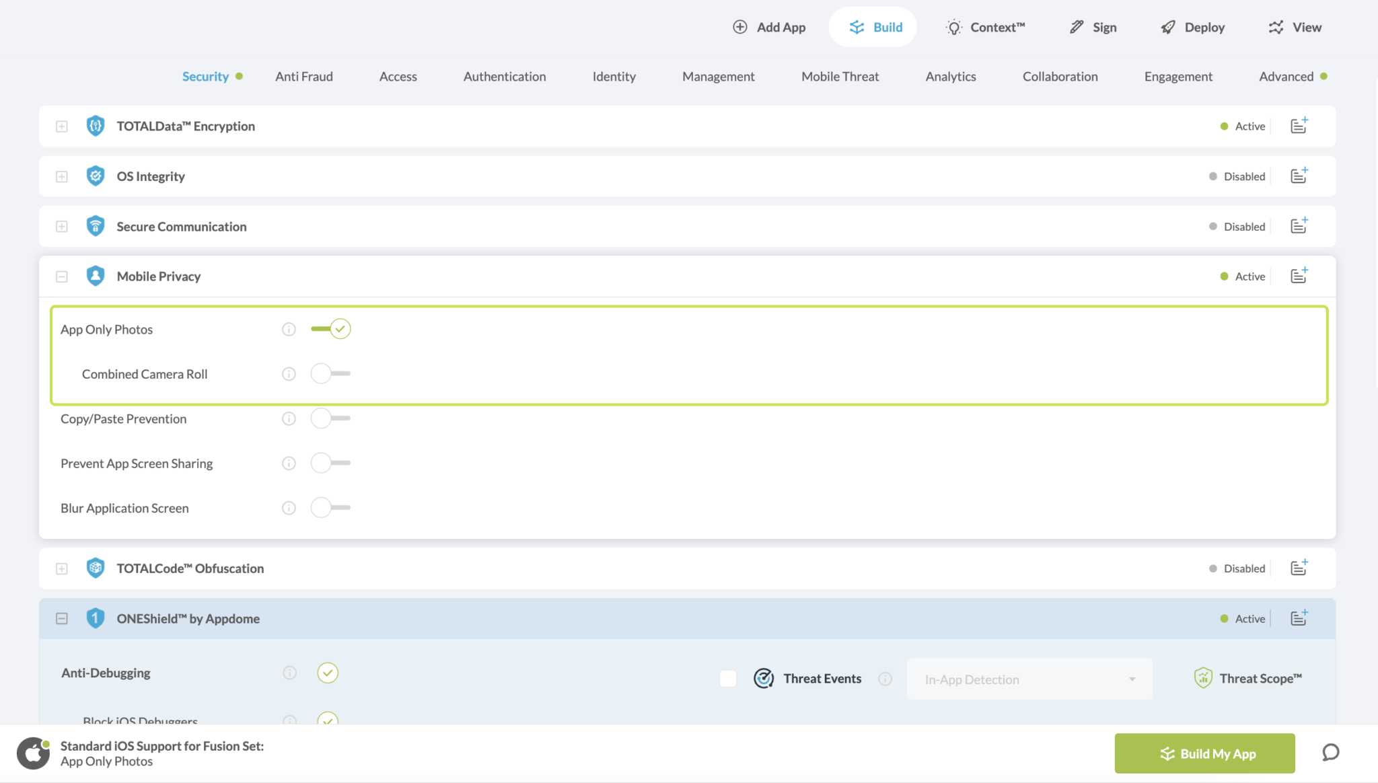
Task: Check the Threat Events checkbox
Action: 728,679
